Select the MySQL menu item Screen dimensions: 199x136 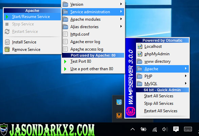pos(162,84)
